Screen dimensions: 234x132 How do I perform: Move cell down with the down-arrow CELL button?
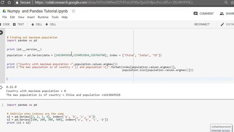(50, 25)
